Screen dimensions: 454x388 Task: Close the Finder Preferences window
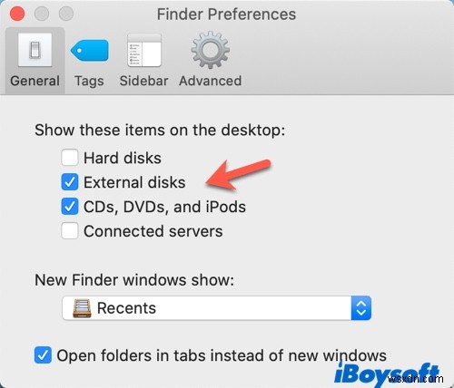pyautogui.click(x=17, y=14)
